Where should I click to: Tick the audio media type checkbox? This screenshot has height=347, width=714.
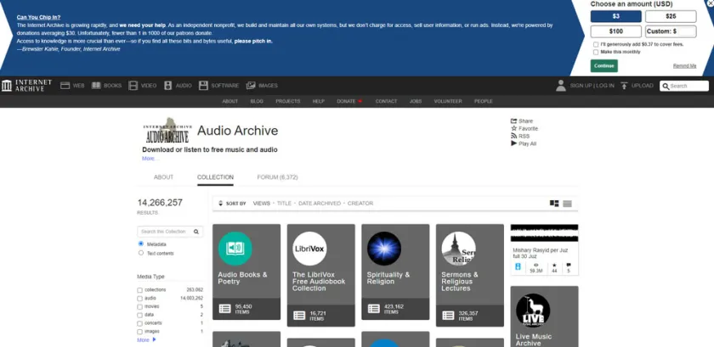(140, 298)
